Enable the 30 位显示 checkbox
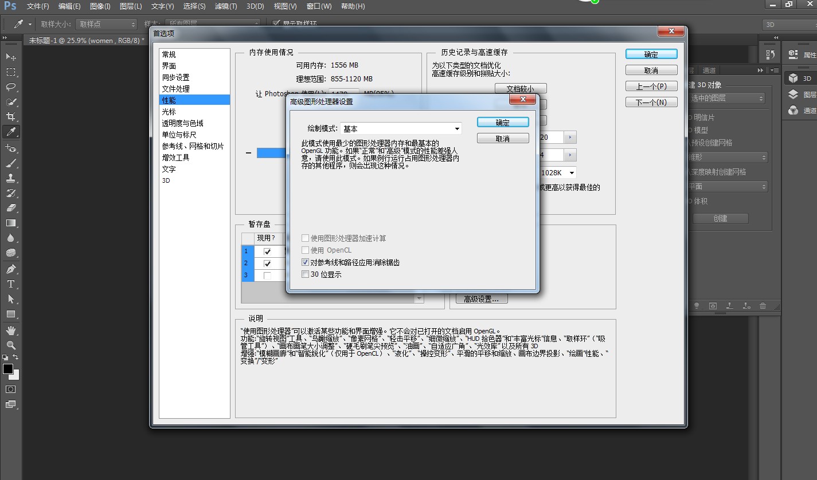817x480 pixels. pyautogui.click(x=305, y=274)
